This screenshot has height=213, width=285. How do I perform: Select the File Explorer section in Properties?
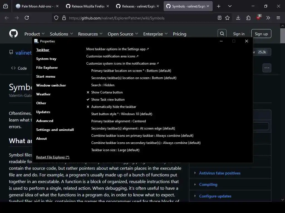(47, 68)
